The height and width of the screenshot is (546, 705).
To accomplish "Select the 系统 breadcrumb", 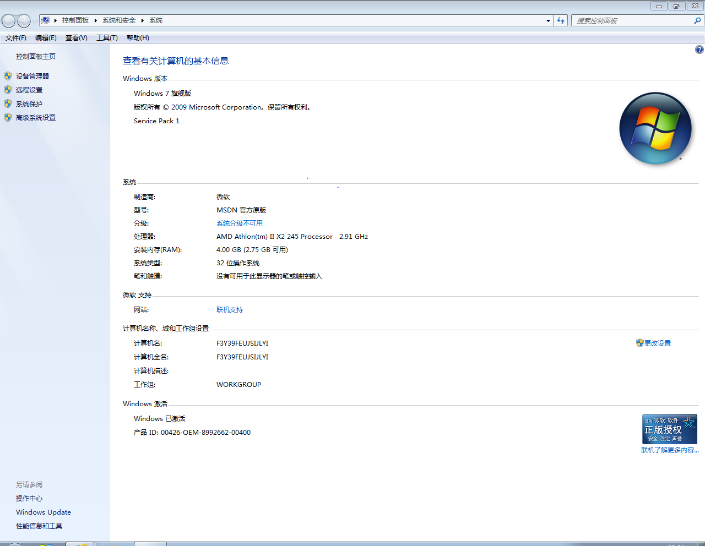I will pos(156,20).
